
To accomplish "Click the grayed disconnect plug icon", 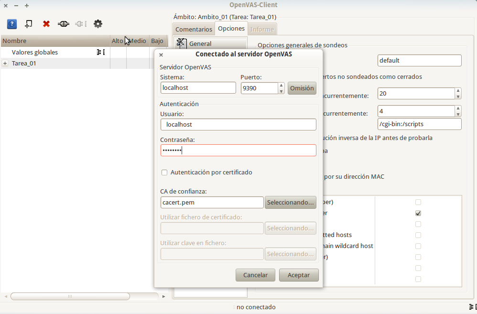I will pyautogui.click(x=81, y=24).
